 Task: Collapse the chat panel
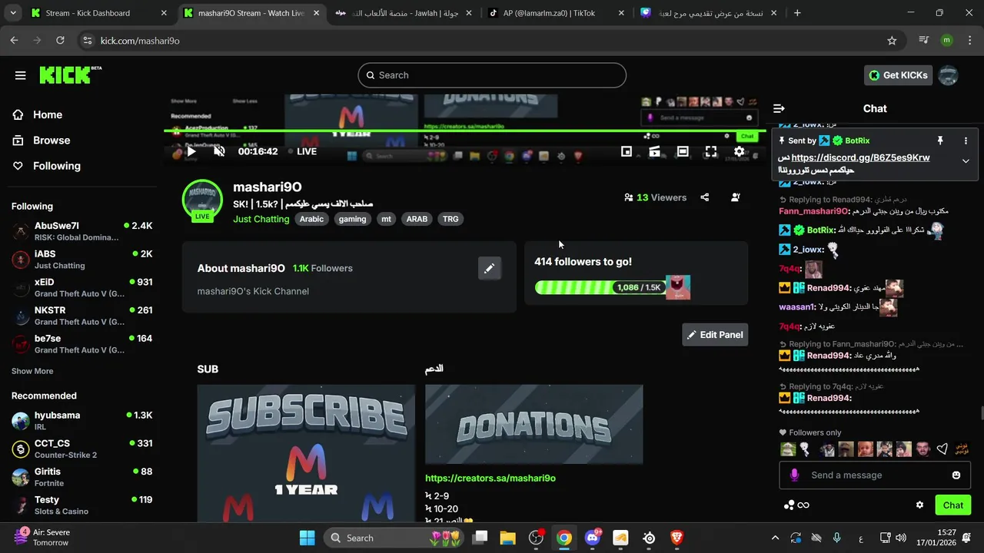779,108
